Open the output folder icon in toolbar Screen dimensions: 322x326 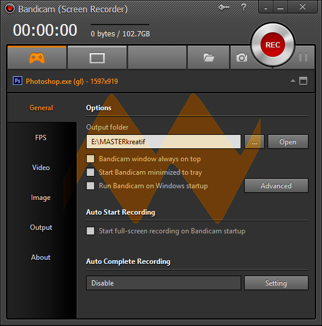(x=208, y=57)
